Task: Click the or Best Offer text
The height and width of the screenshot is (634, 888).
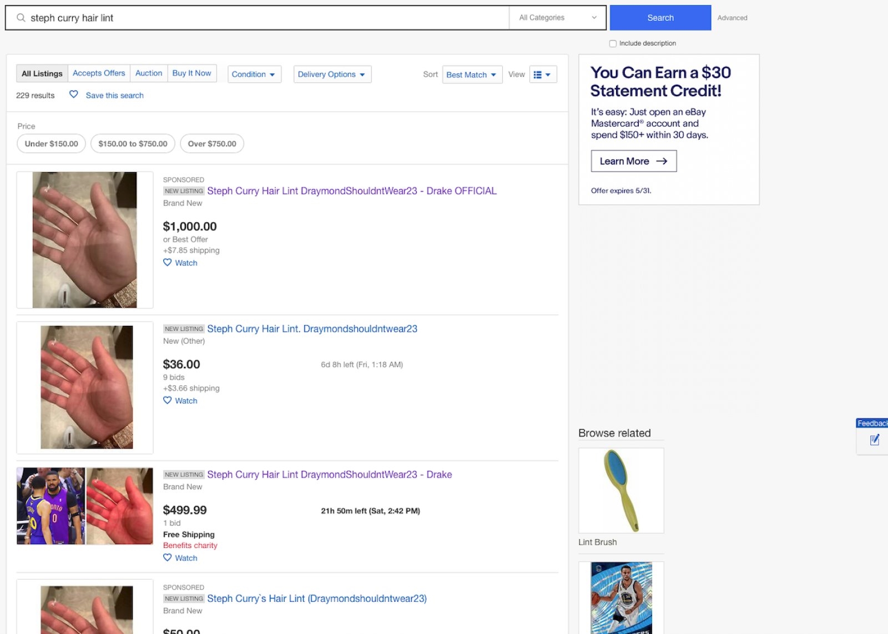Action: click(185, 239)
